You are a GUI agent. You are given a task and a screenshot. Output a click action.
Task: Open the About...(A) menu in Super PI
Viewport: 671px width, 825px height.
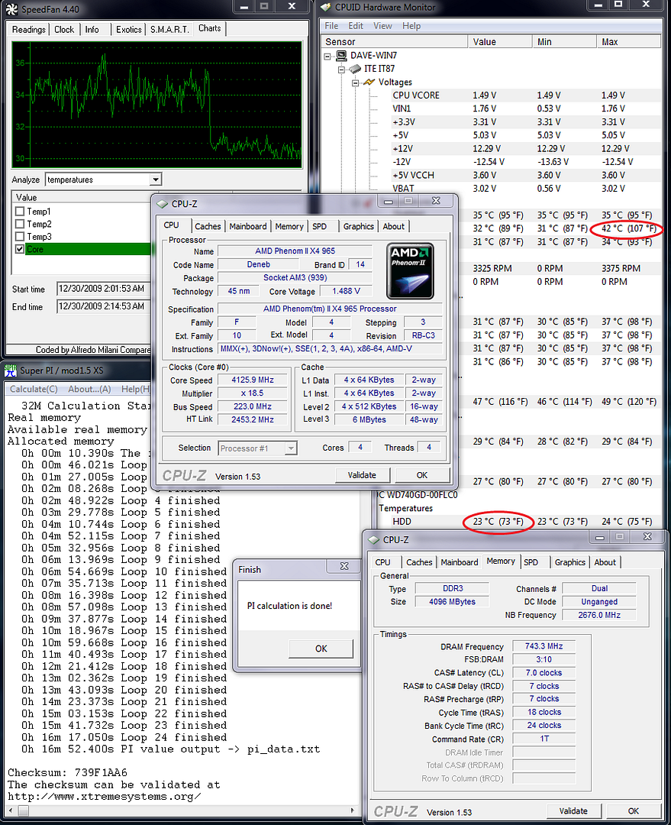[x=89, y=390]
